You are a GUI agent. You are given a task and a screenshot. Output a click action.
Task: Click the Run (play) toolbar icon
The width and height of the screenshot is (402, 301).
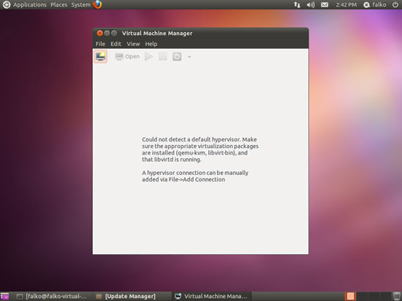pos(148,57)
